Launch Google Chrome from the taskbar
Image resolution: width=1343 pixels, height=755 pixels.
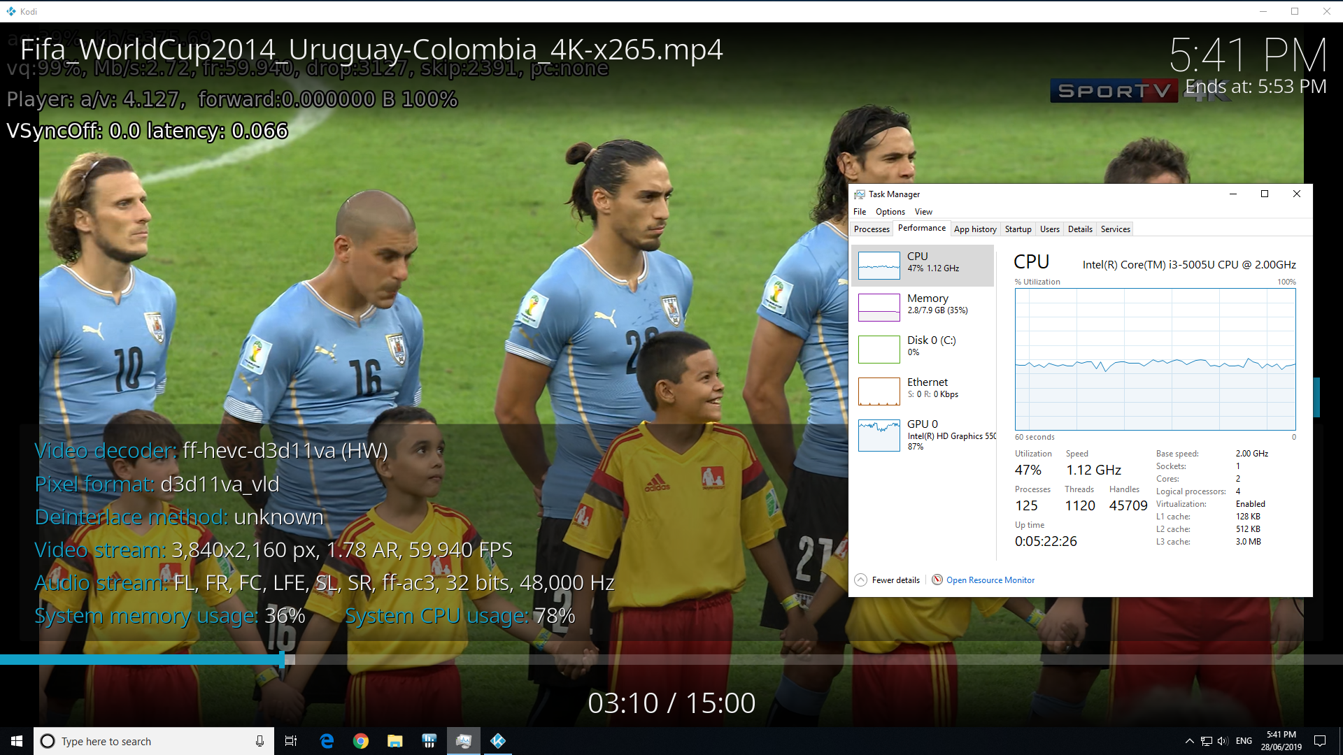click(x=361, y=741)
